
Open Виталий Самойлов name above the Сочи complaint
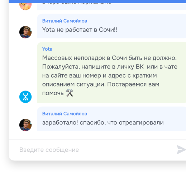(65, 21)
